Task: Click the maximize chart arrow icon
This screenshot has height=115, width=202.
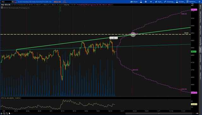Action: click(x=192, y=5)
